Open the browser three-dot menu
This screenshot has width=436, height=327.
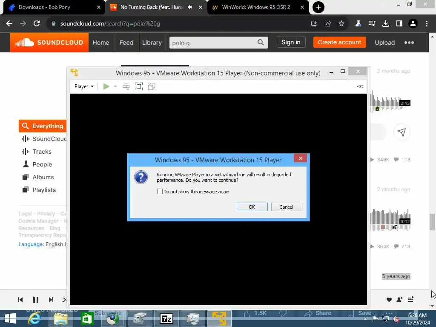pos(427,24)
